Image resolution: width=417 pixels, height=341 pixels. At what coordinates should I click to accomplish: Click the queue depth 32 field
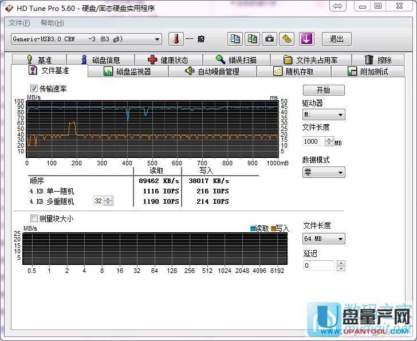(99, 201)
